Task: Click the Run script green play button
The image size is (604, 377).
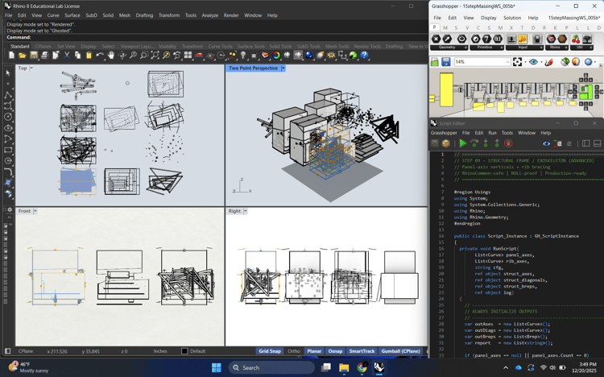Action: point(462,143)
